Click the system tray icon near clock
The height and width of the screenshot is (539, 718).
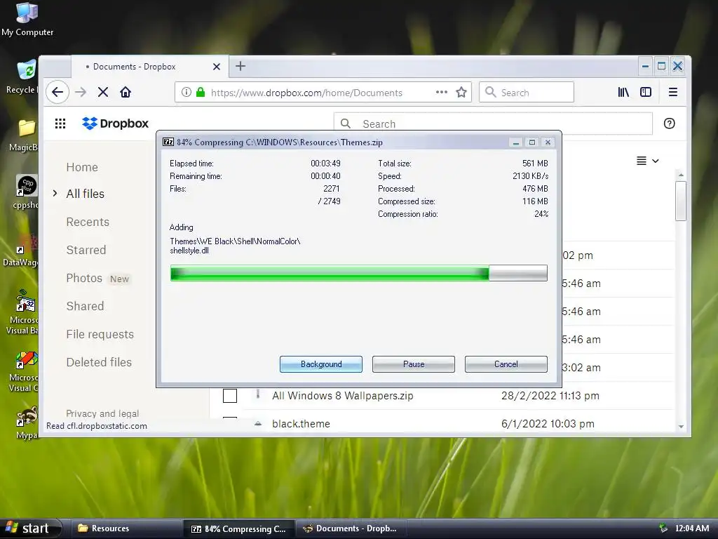[663, 528]
